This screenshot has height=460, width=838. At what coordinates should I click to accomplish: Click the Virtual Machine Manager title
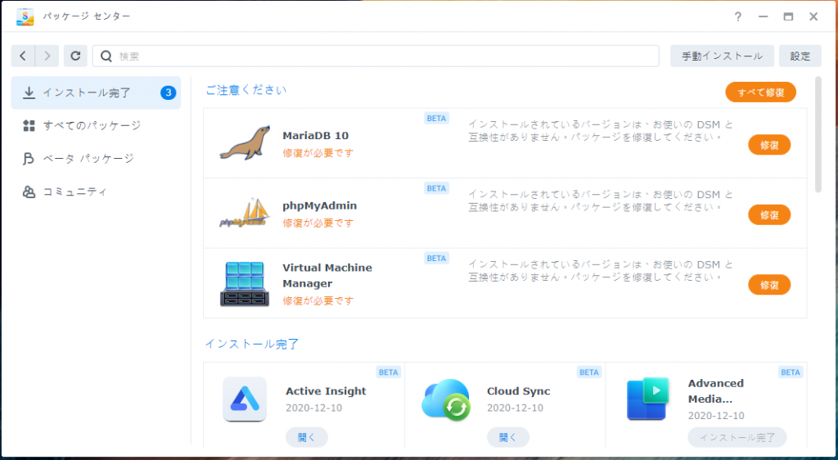coord(327,276)
